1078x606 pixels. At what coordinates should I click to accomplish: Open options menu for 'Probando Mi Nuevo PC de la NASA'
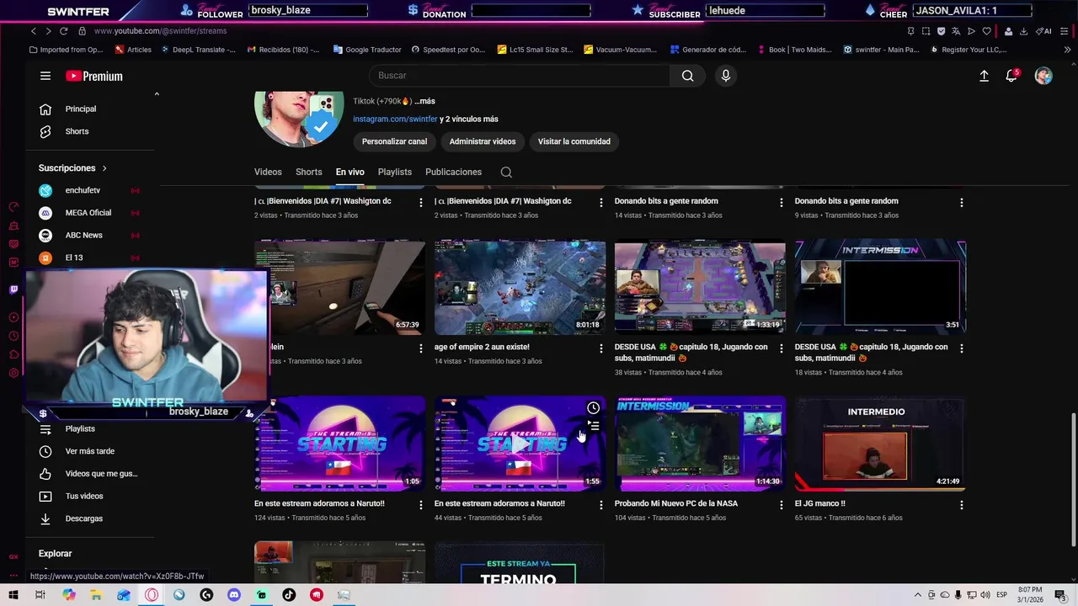click(781, 504)
